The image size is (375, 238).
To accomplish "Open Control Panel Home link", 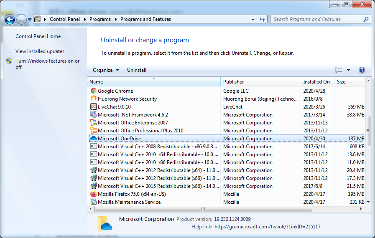I will [38, 36].
